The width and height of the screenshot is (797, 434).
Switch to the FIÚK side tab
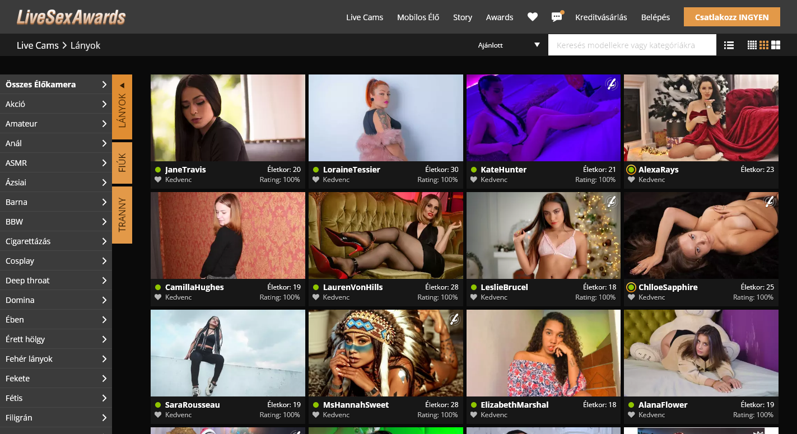click(x=122, y=163)
